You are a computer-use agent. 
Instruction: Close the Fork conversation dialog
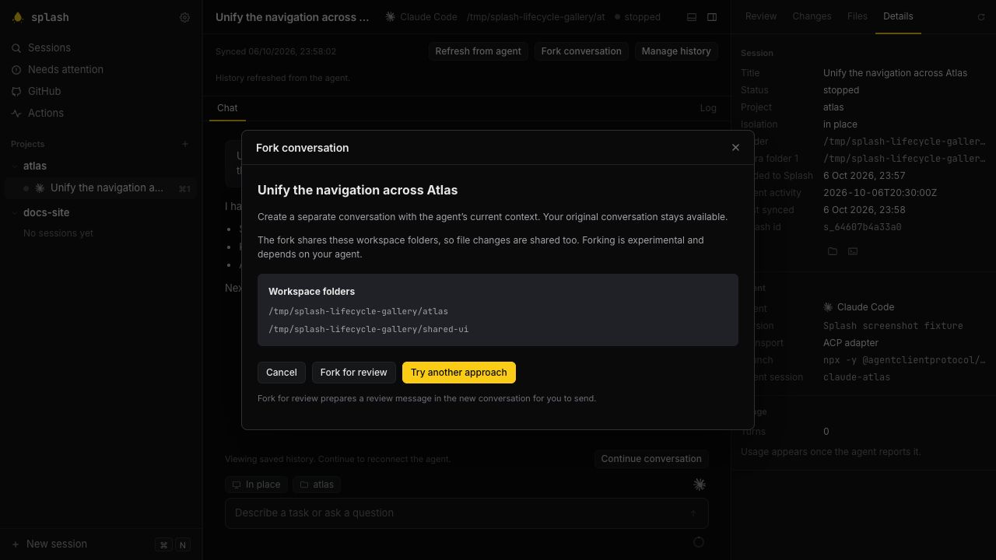pos(735,148)
